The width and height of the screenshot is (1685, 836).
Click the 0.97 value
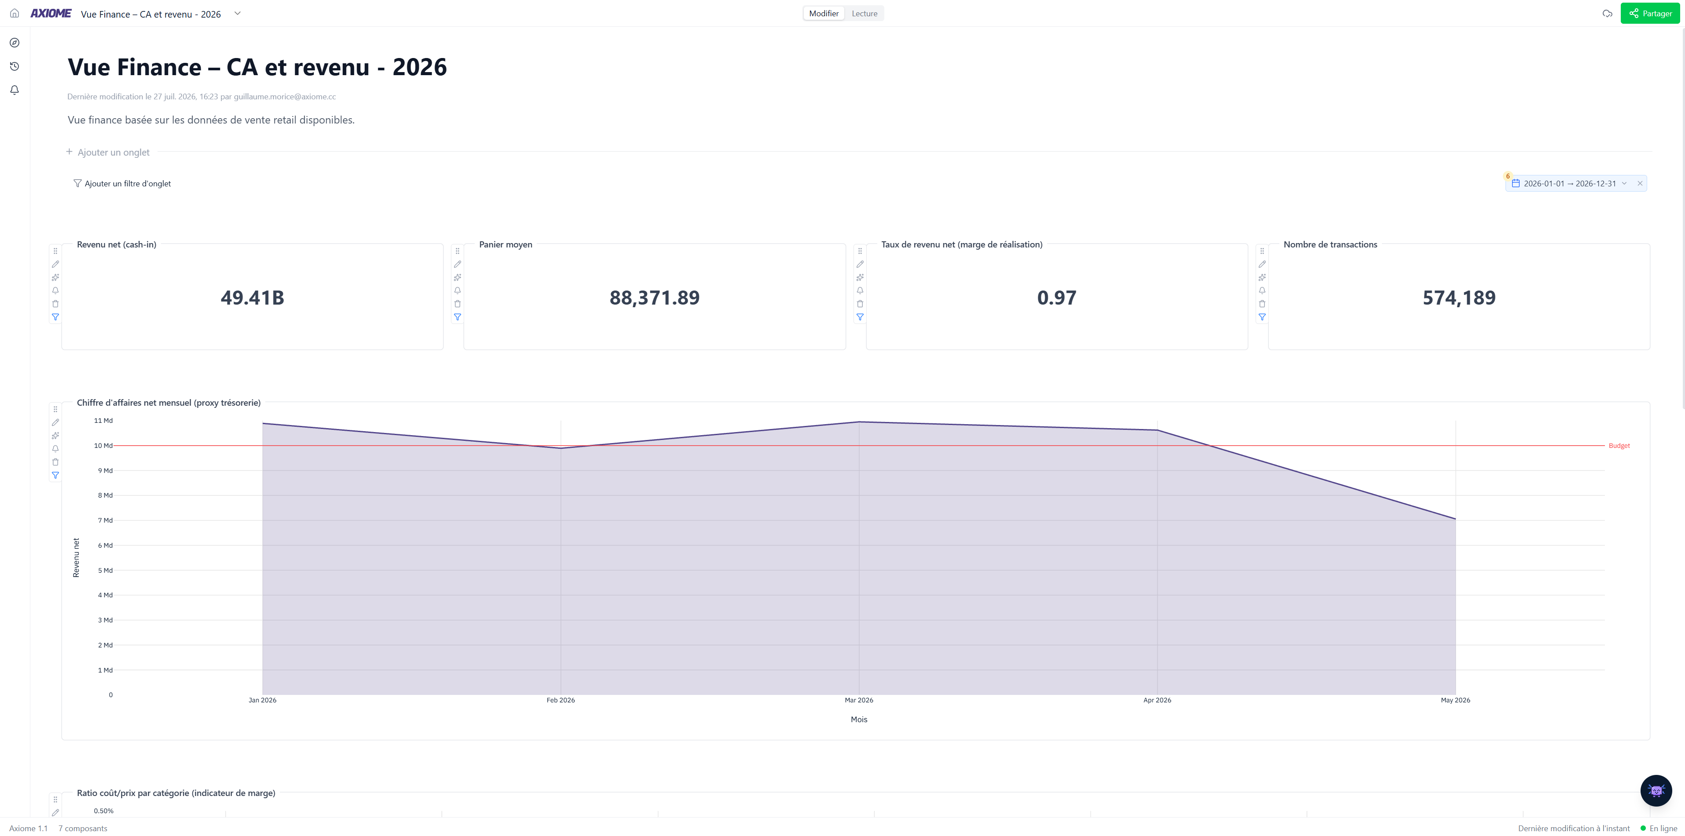pyautogui.click(x=1056, y=298)
